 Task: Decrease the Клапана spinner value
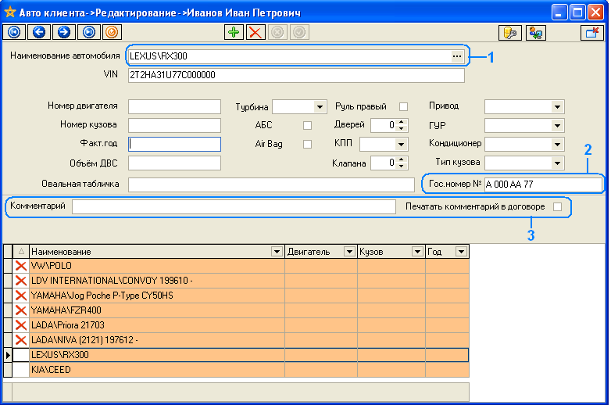(x=402, y=167)
